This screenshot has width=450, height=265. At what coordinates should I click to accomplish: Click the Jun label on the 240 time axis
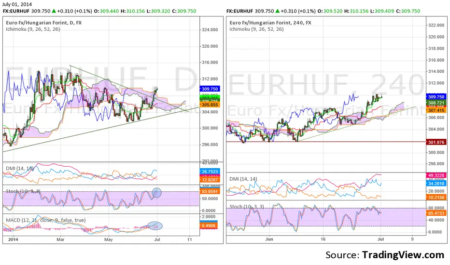[269, 239]
